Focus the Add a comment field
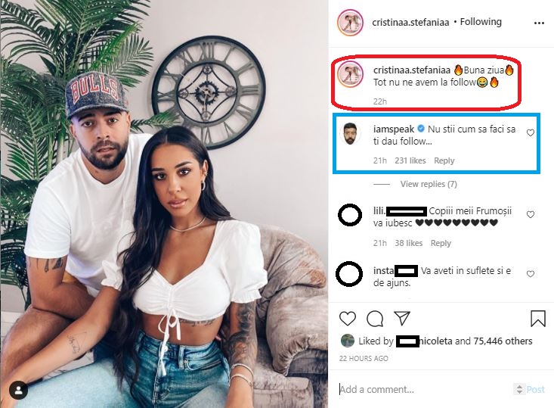Image resolution: width=554 pixels, height=408 pixels. coord(424,390)
